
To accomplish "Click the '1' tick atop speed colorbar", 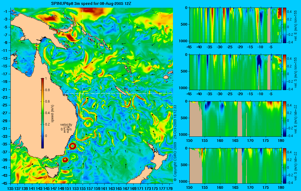I will pos(46,79).
